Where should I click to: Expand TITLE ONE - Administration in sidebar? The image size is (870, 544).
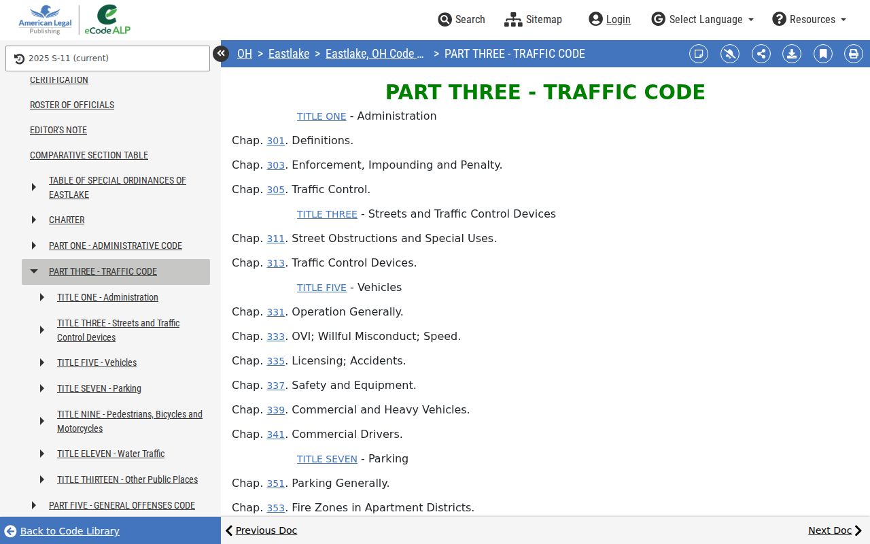(x=42, y=297)
